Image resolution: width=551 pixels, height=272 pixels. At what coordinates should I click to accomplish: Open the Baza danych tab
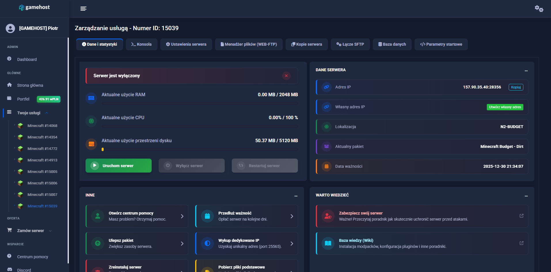coord(392,44)
